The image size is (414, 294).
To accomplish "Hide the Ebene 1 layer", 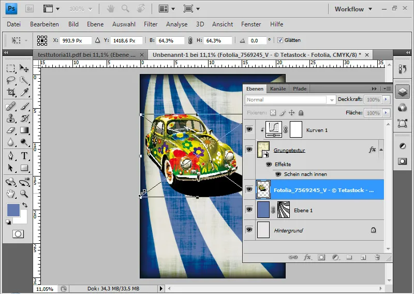I will (x=249, y=210).
